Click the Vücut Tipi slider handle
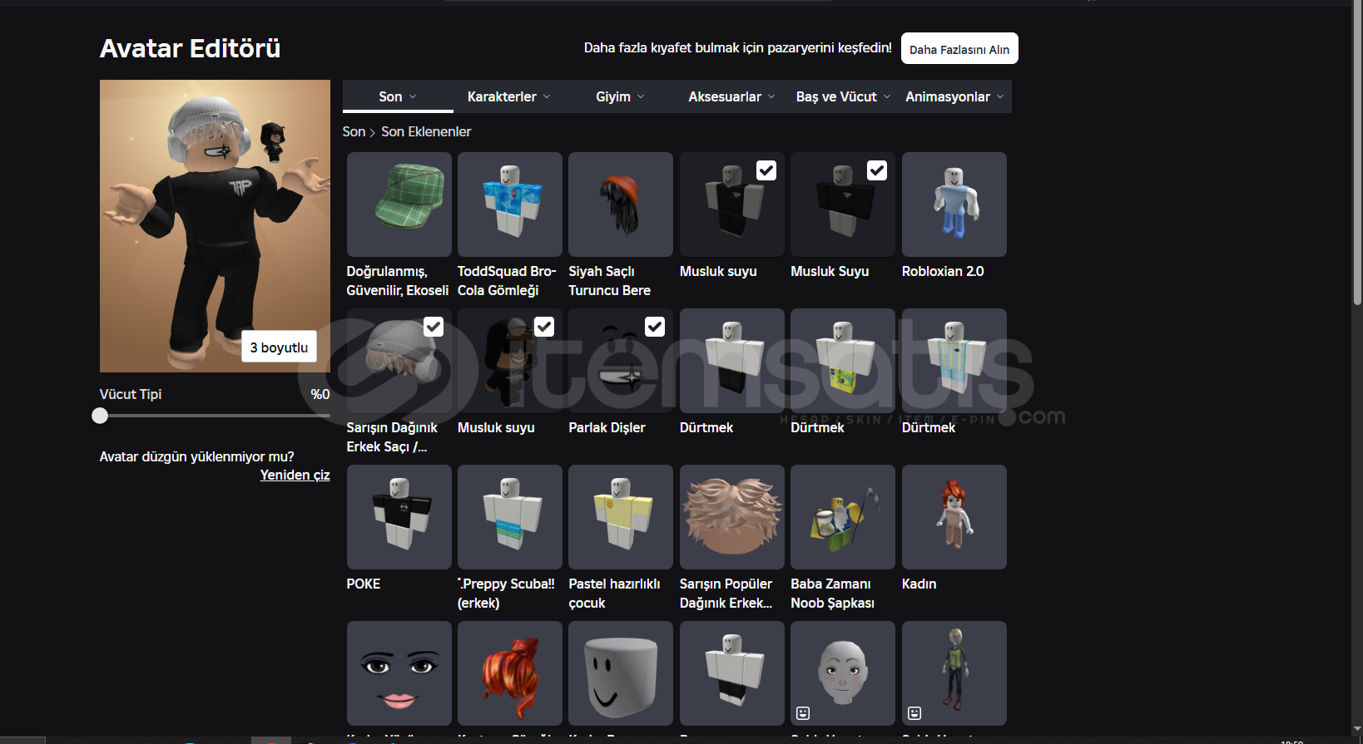Viewport: 1363px width, 744px height. click(100, 416)
